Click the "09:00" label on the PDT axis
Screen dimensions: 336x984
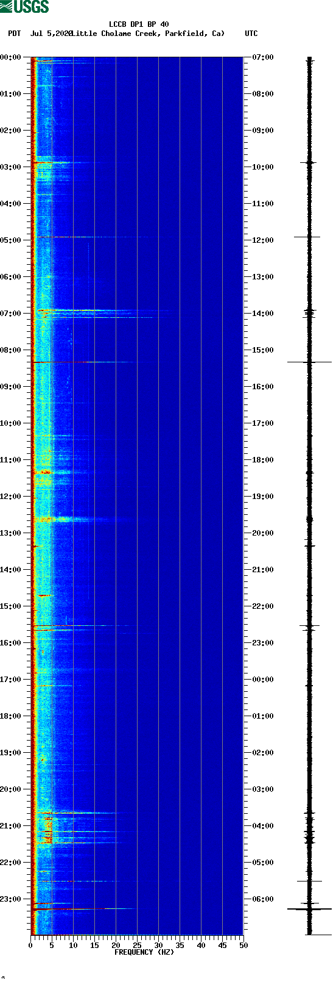click(10, 387)
